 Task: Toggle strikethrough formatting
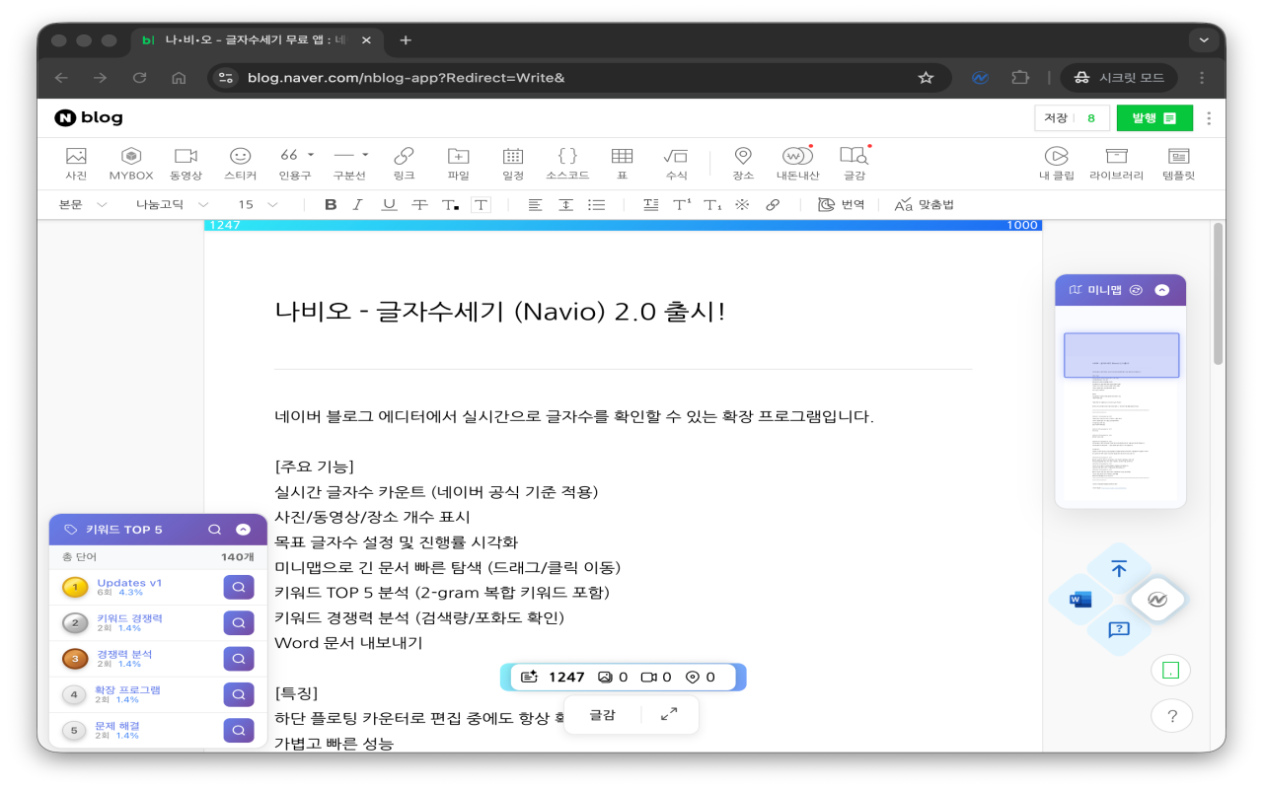pos(419,204)
